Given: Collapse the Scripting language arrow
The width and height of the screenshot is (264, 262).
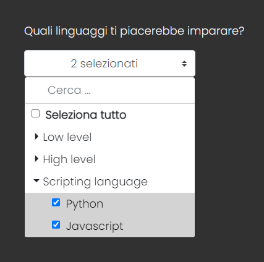Looking at the screenshot, I should pos(36,181).
